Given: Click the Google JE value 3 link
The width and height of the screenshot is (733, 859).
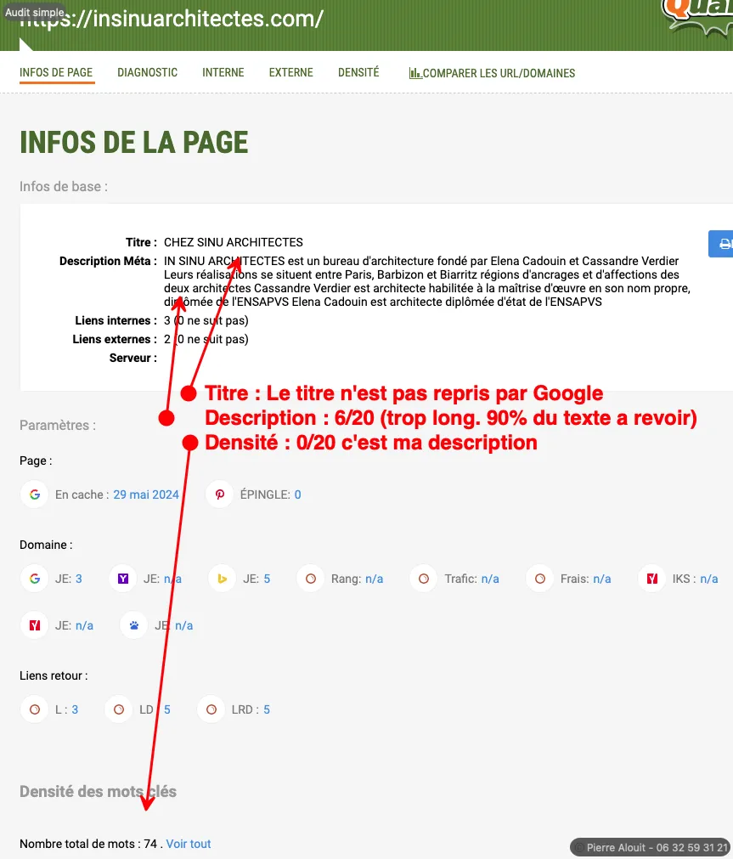Looking at the screenshot, I should [79, 579].
